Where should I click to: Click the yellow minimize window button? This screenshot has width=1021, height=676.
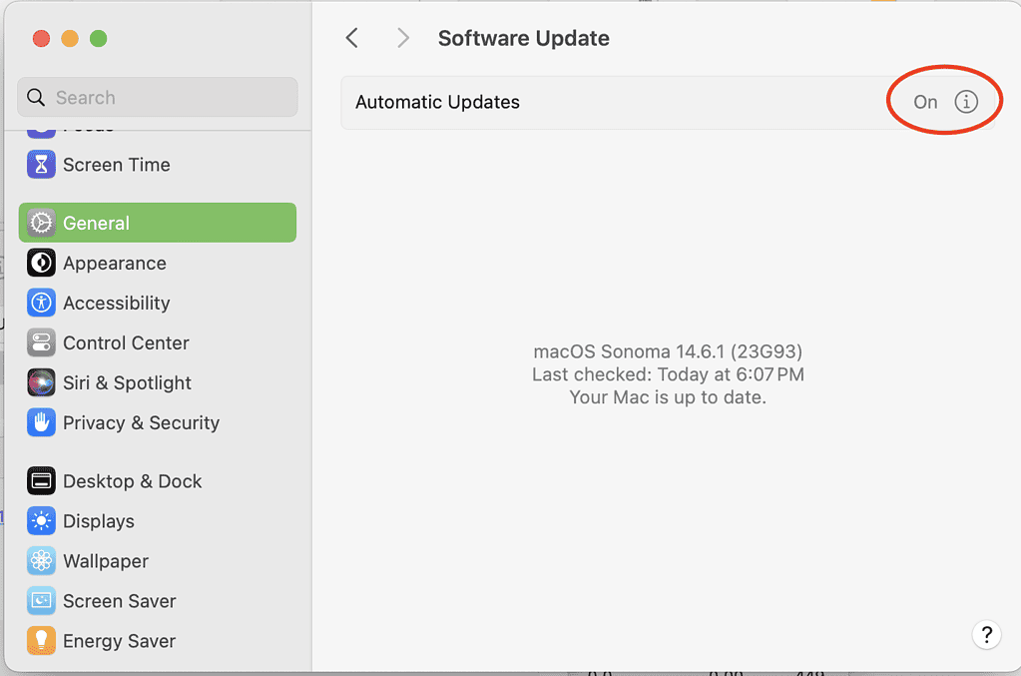[70, 39]
